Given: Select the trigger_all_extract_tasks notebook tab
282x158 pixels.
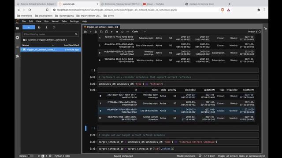Looking at the screenshot, I should click(101, 27).
